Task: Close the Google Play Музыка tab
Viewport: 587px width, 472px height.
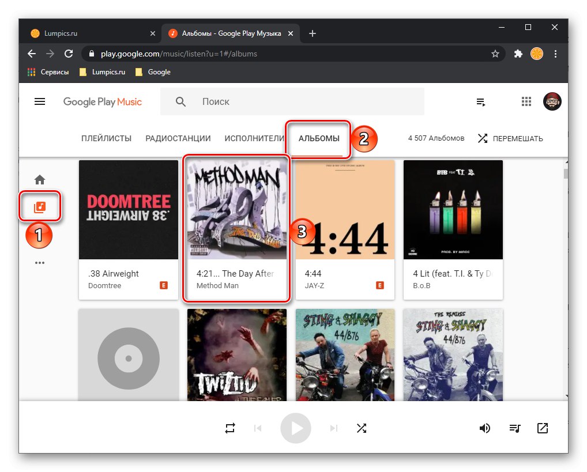Action: [x=291, y=33]
